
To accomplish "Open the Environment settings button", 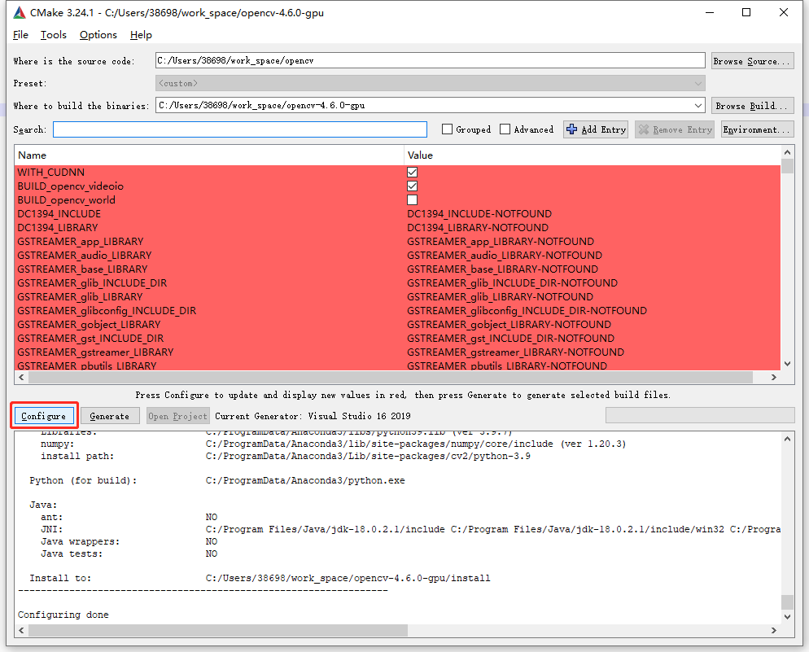I will pos(757,129).
